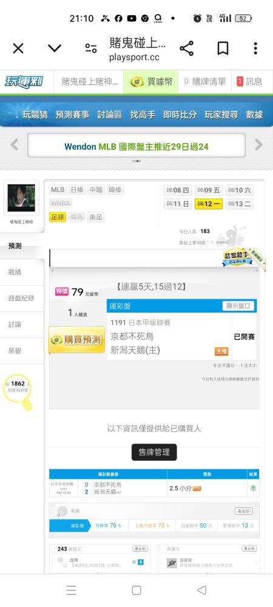Open the 戰績 side tab

(x=15, y=272)
